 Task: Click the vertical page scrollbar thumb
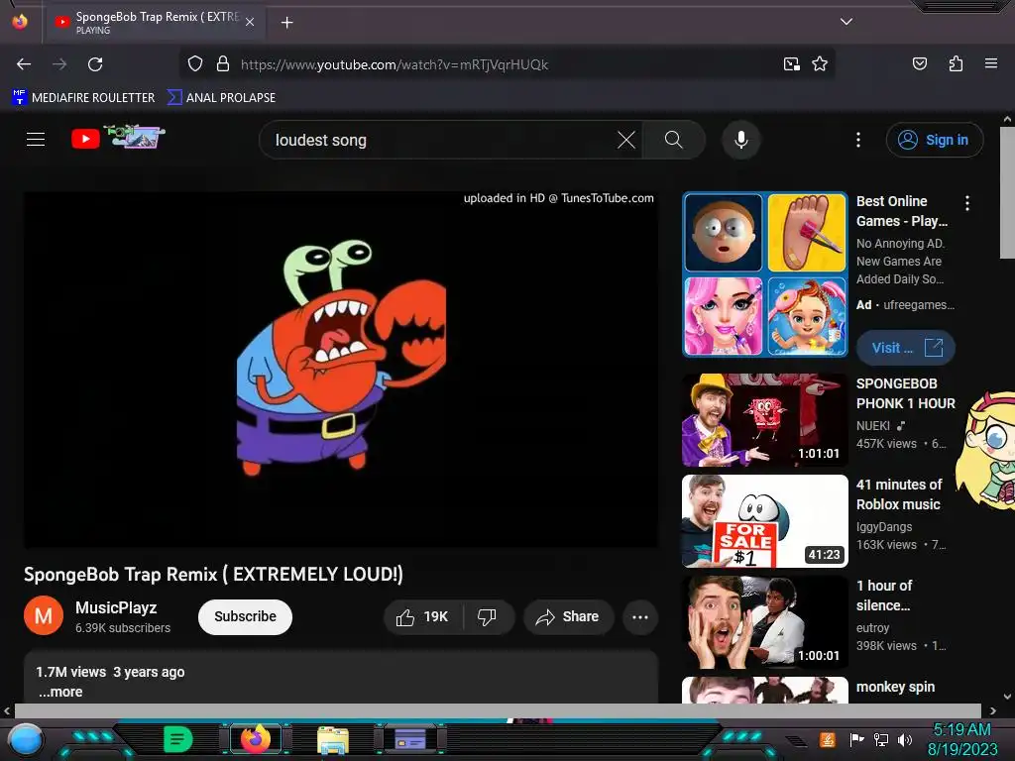click(x=1007, y=193)
